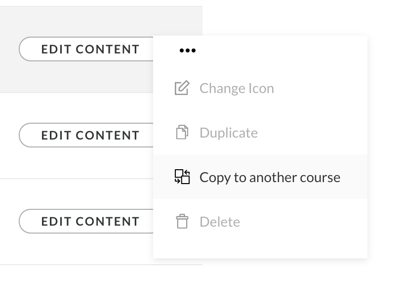Select the "Change Icon" menu text
Image resolution: width=400 pixels, height=288 pixels.
click(x=237, y=89)
